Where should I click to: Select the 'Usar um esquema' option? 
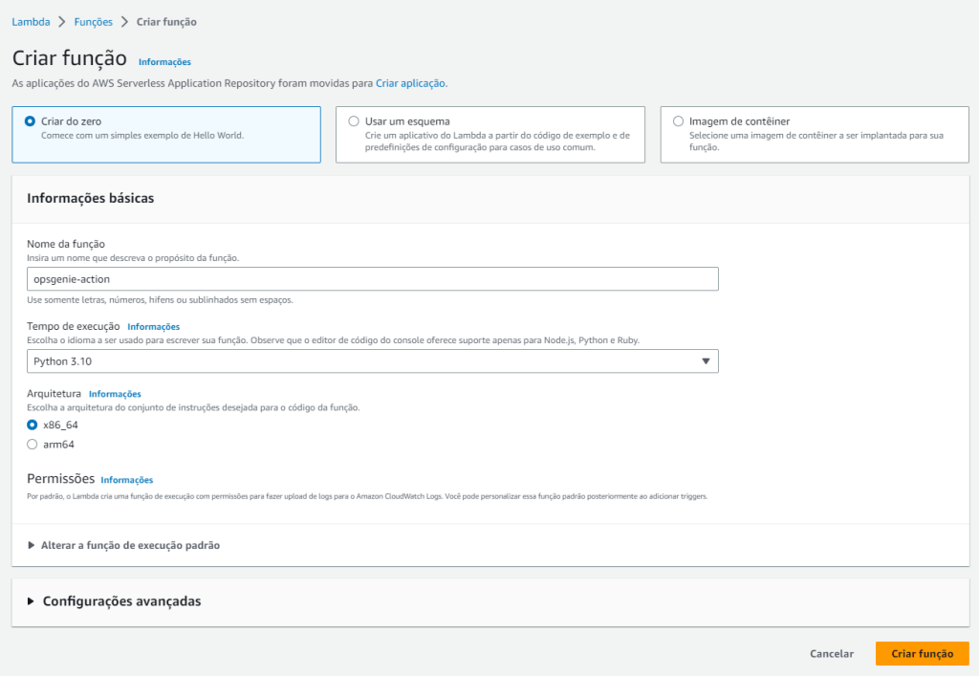(354, 121)
